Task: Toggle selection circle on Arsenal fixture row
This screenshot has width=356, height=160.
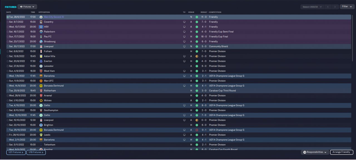Action: point(8,95)
